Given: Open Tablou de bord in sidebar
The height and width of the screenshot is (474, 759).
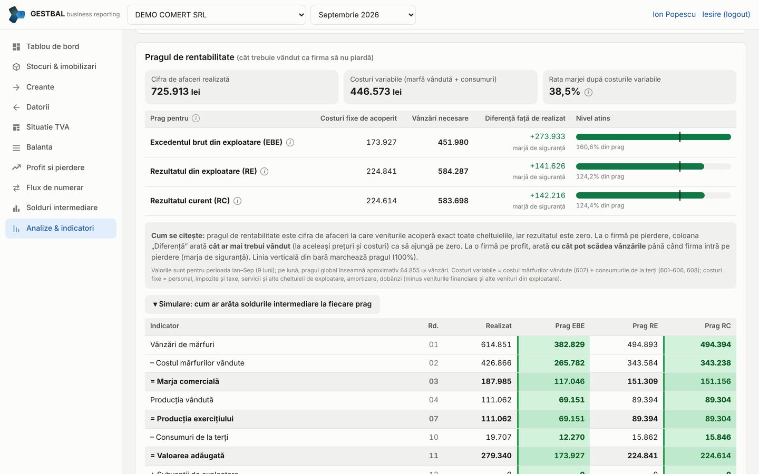Looking at the screenshot, I should (x=61, y=46).
